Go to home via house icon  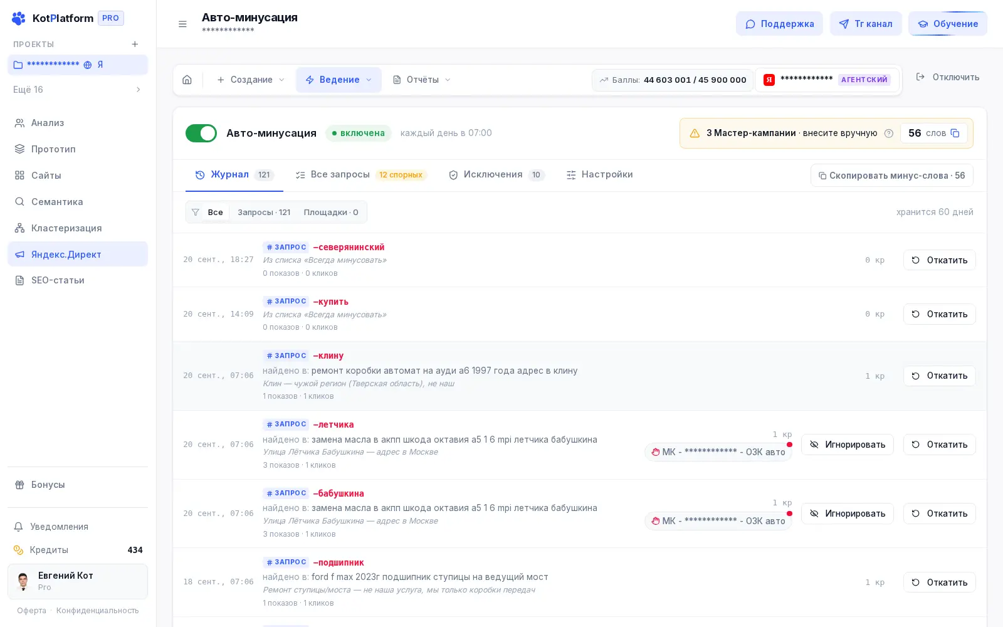tap(187, 80)
